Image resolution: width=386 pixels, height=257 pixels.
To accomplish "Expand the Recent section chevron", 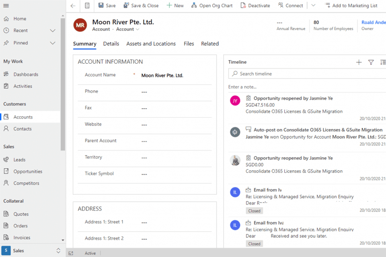I will click(x=53, y=31).
